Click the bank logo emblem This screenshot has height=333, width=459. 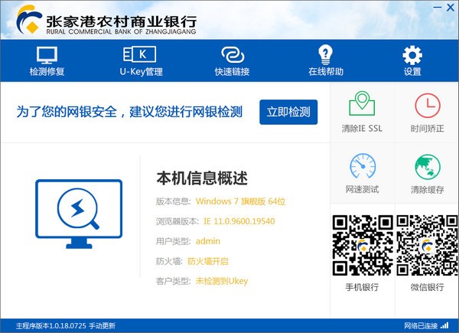[29, 19]
